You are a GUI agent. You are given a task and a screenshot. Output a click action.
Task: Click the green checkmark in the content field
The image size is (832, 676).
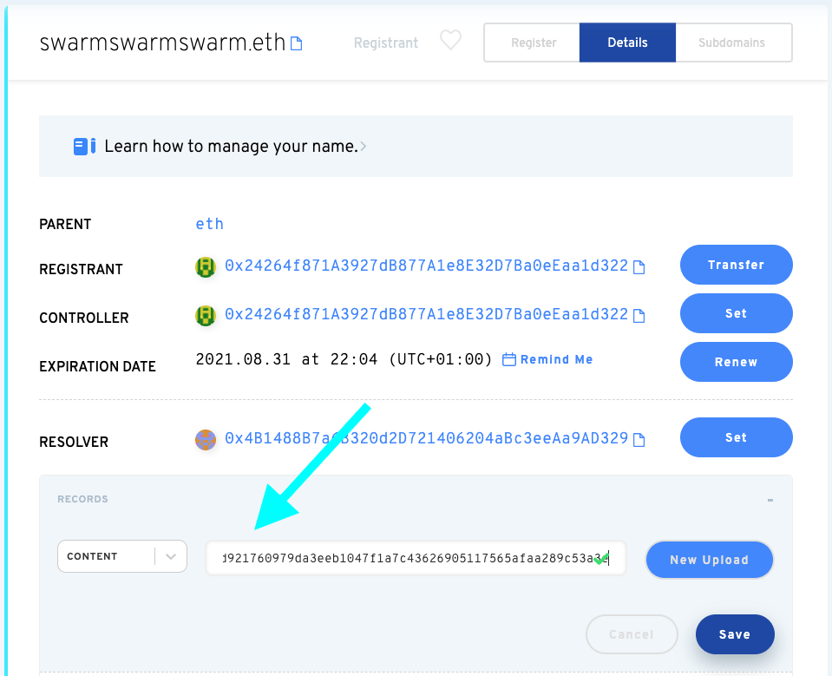[599, 560]
